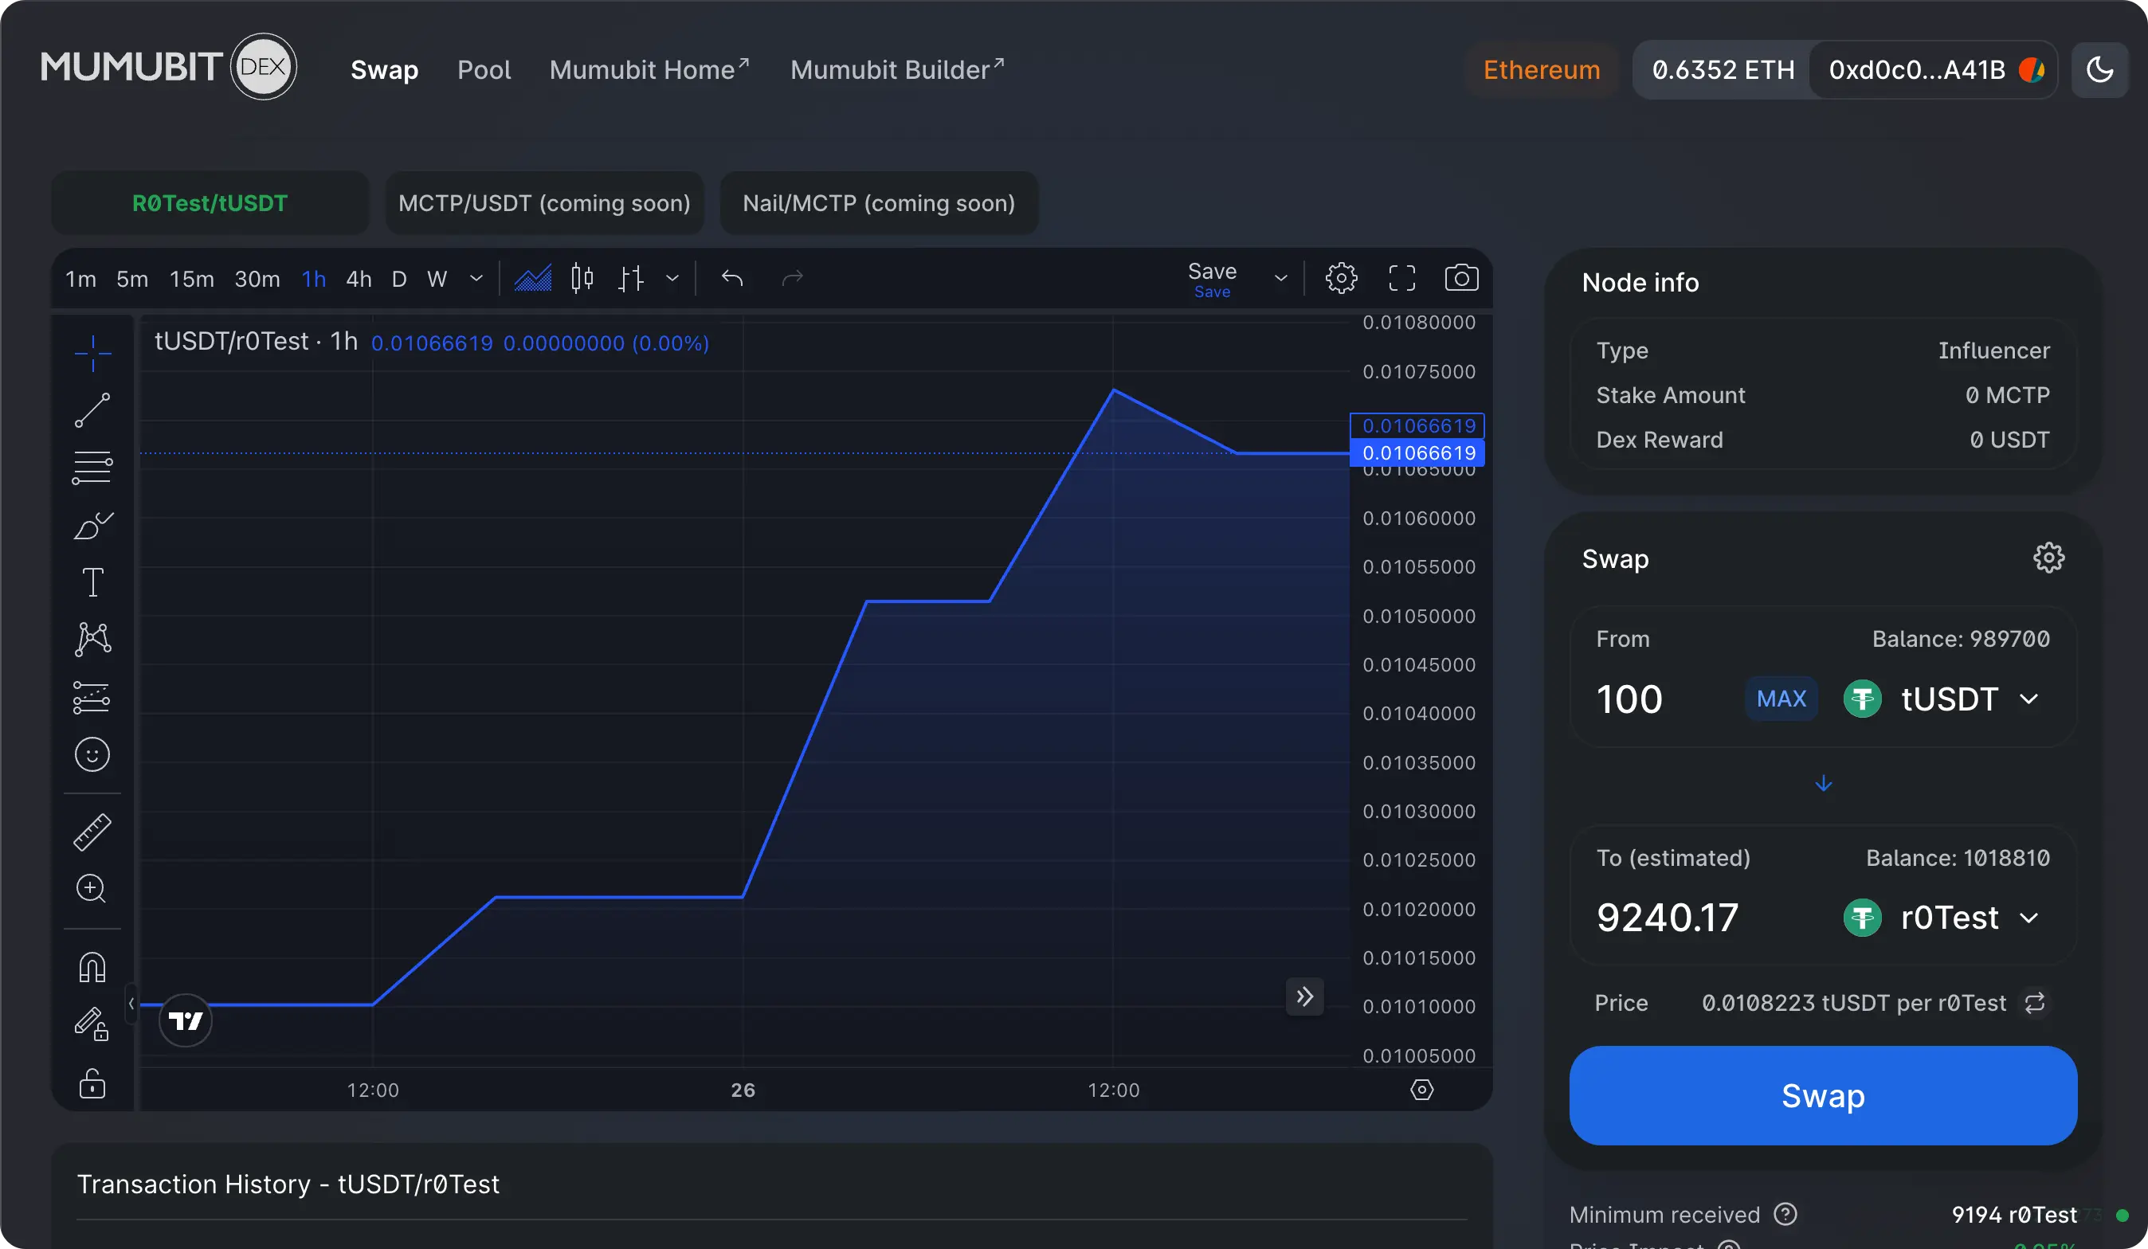The image size is (2148, 1249).
Task: Select the R0Test/tUSDT pair tab
Action: click(x=210, y=203)
